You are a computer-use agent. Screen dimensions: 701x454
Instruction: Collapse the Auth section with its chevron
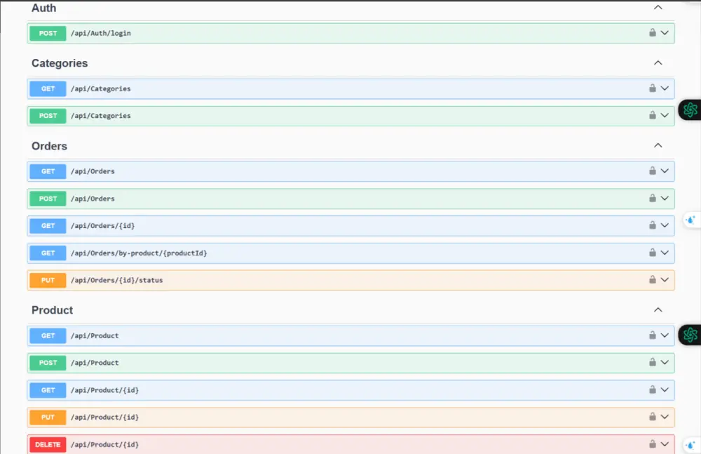[658, 6]
